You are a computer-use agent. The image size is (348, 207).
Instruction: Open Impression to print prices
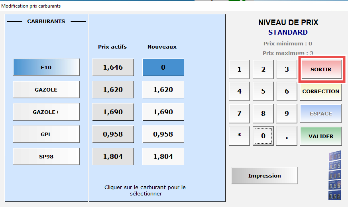click(x=264, y=176)
